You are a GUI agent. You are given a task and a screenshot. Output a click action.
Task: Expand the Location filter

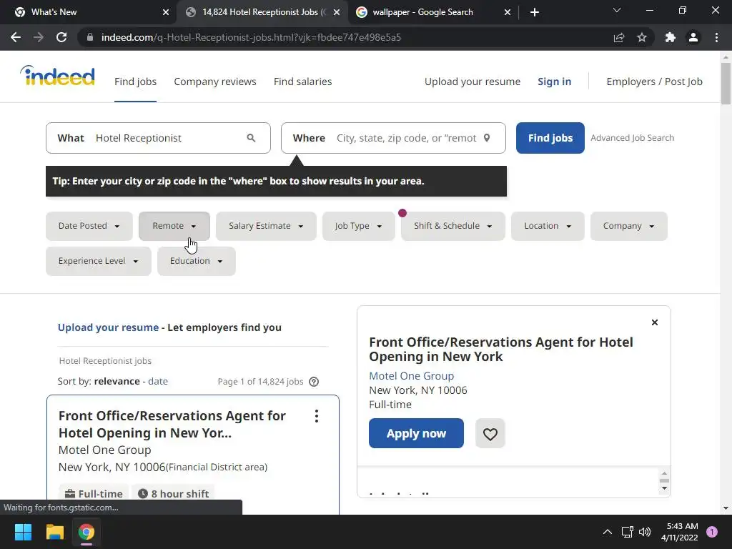click(548, 226)
